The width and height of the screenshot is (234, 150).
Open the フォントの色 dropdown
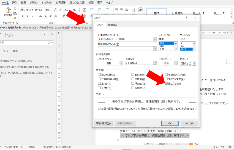pyautogui.click(x=110, y=63)
